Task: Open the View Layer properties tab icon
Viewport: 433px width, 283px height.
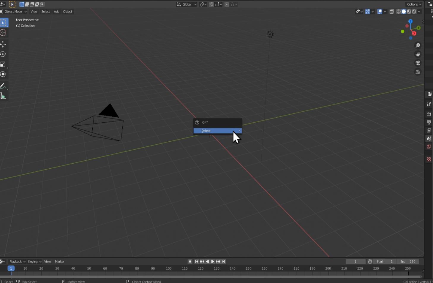Action: (429, 130)
